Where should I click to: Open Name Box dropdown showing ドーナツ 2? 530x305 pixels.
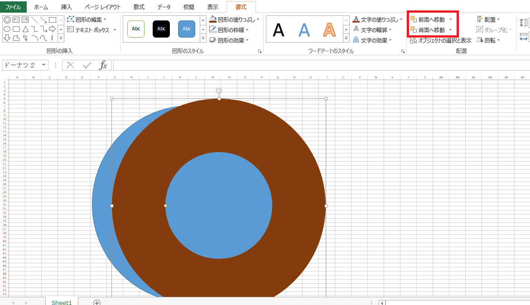[x=43, y=65]
